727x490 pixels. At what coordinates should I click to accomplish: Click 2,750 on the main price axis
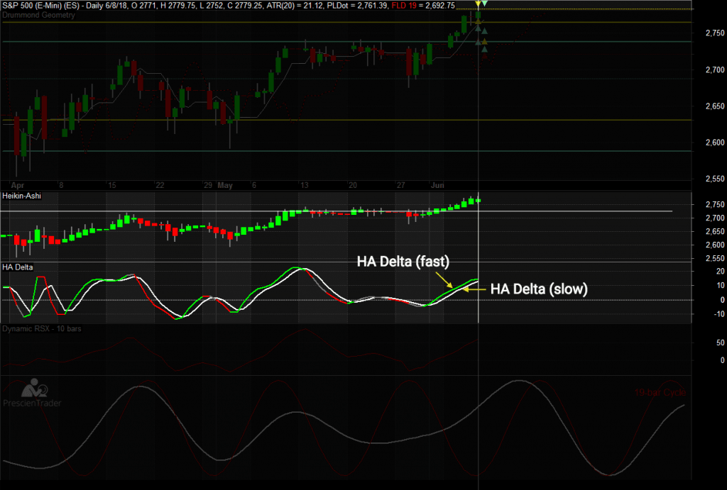[715, 33]
